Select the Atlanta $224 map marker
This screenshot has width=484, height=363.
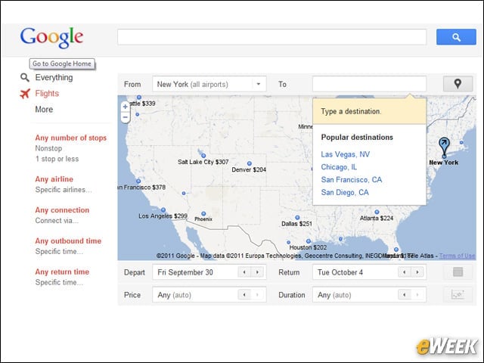(377, 212)
